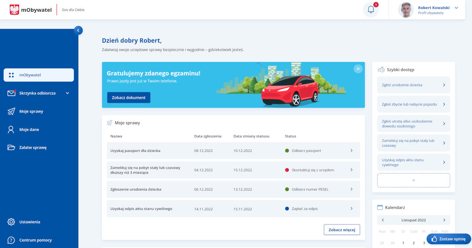Viewport: 472px width, 248px height.
Task: Go to previous calendar month
Action: tap(383, 220)
